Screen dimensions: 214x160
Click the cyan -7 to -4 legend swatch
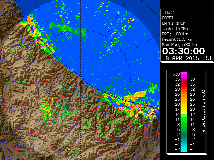tap(184, 149)
